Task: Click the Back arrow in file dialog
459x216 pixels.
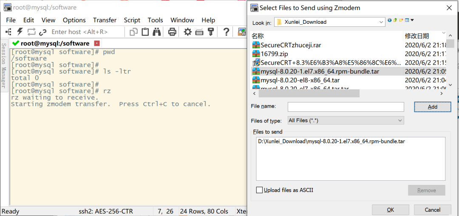Action: (x=389, y=20)
